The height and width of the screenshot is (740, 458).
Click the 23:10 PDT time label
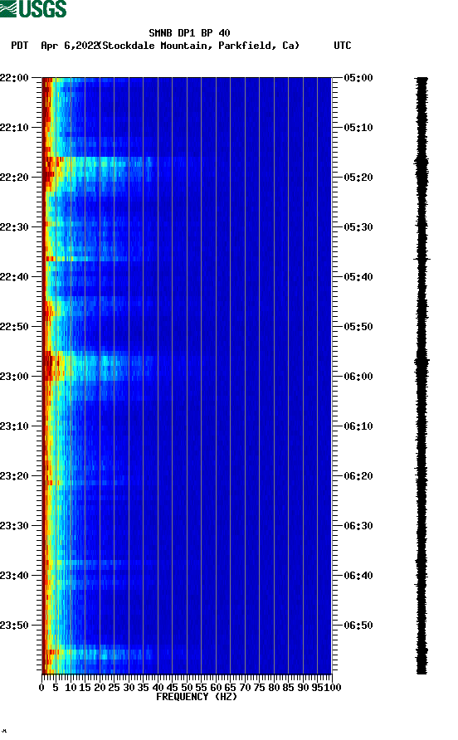pyautogui.click(x=14, y=426)
